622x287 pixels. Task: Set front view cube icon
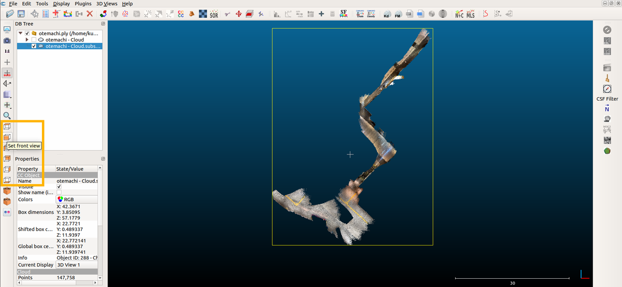pos(7,137)
